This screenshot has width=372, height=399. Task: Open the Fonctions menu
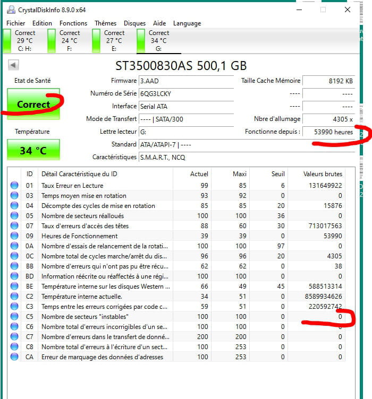pyautogui.click(x=73, y=23)
